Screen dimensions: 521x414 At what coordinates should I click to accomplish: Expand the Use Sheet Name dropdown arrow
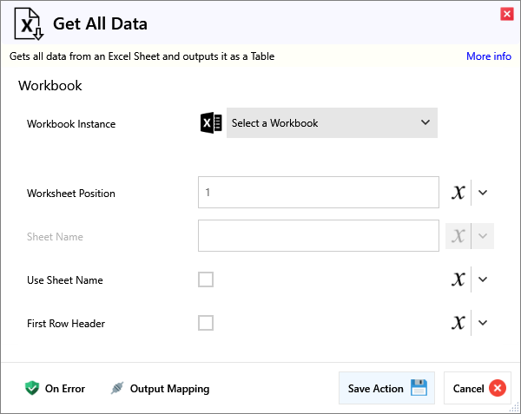[484, 279]
